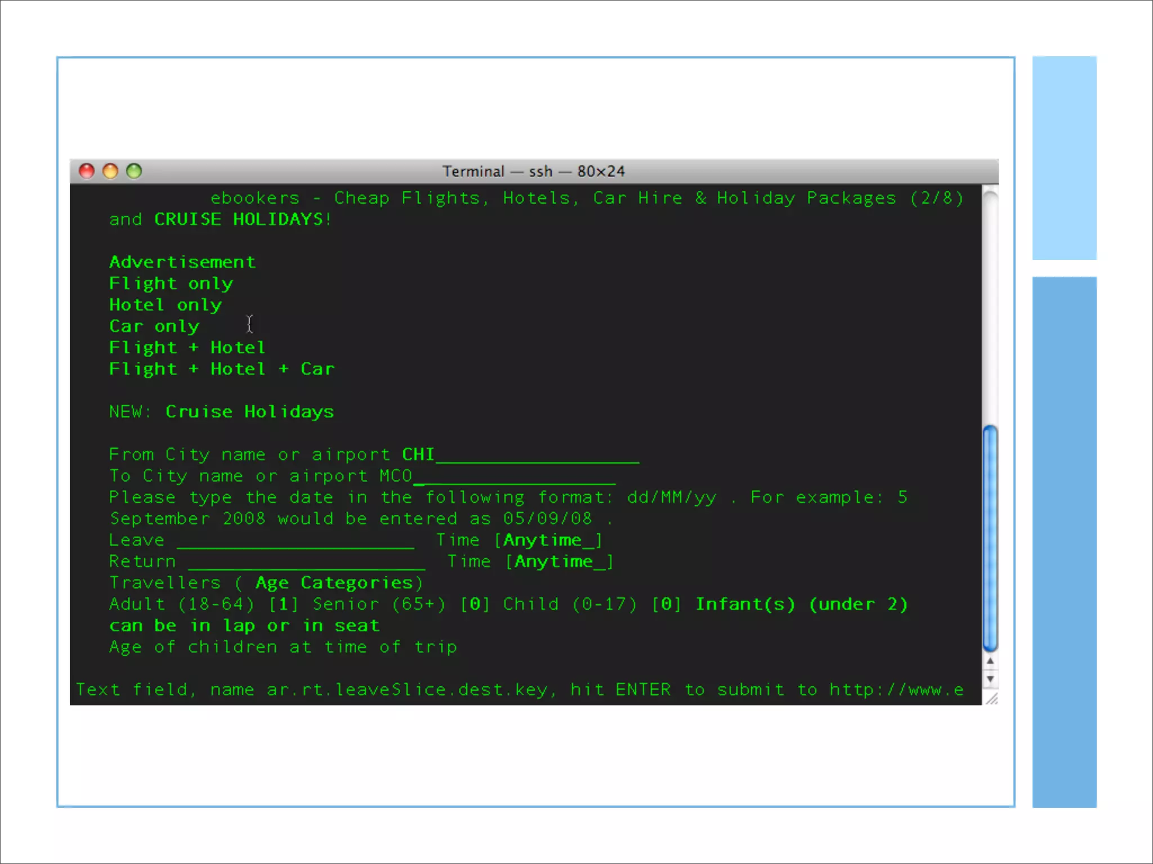Click the ebookers page title line
This screenshot has height=864, width=1153.
pos(587,198)
